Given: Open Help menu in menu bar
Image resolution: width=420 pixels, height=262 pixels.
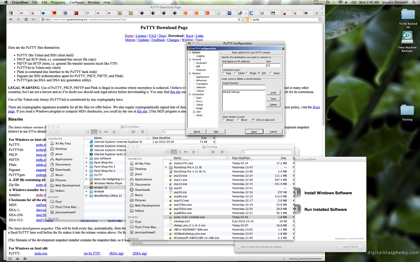Looking at the screenshot, I should click(107, 2).
